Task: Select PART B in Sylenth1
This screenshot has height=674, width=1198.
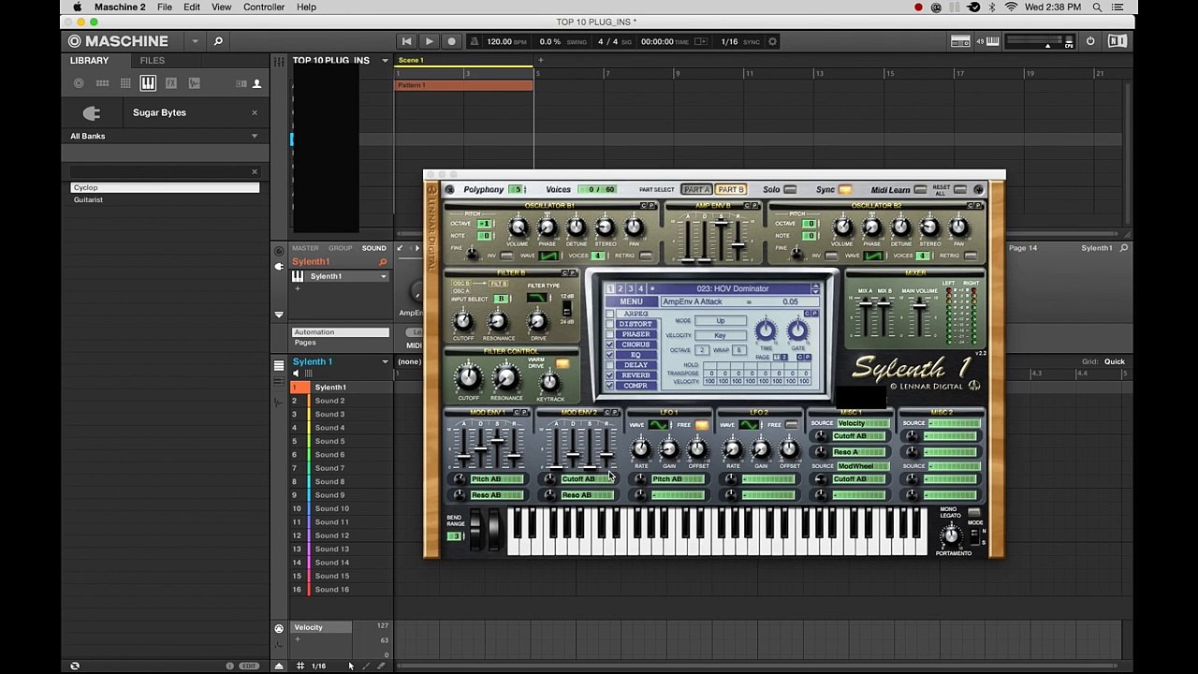Action: [731, 190]
